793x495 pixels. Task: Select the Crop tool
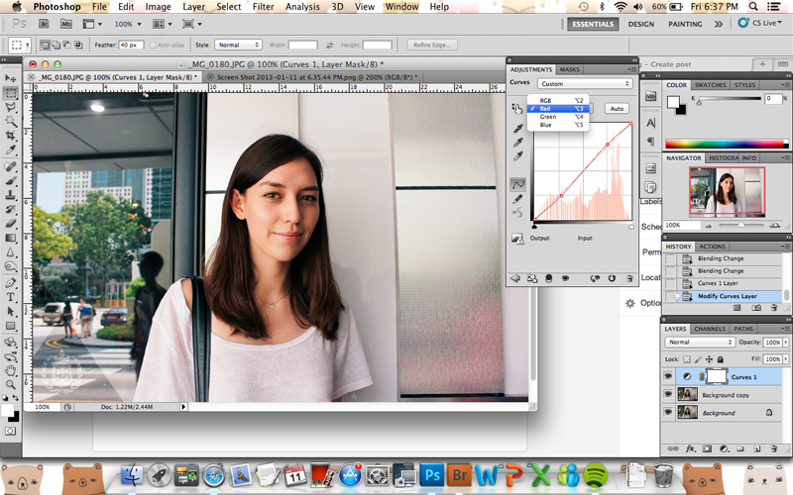10,136
